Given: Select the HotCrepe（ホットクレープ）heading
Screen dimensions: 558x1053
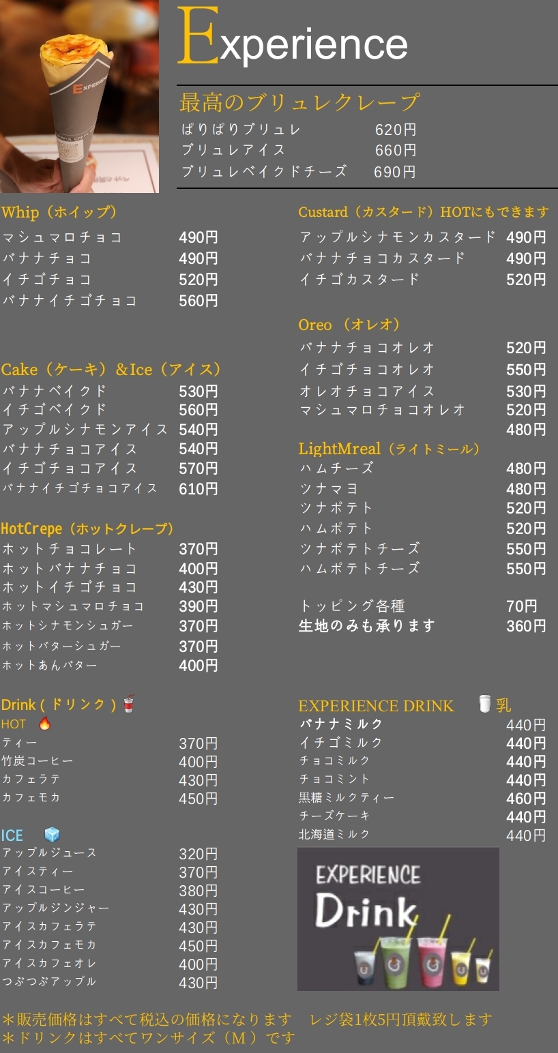Looking at the screenshot, I should (x=88, y=529).
